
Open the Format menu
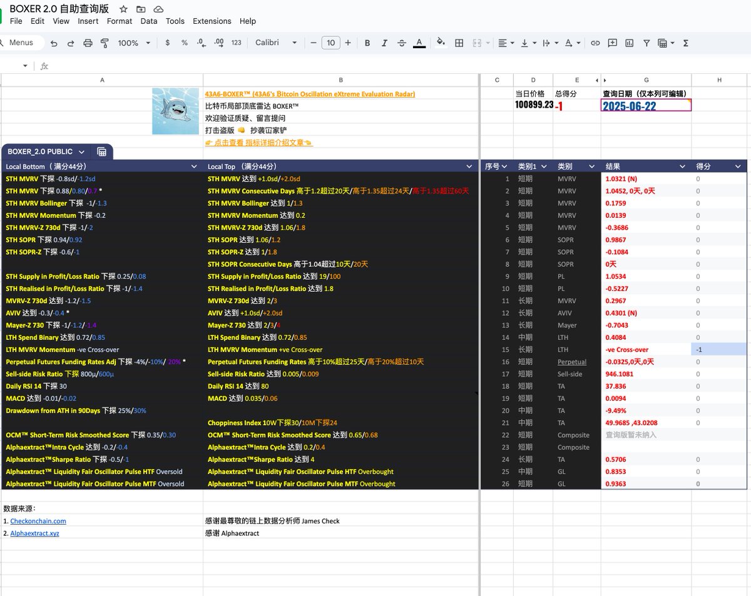click(x=120, y=21)
